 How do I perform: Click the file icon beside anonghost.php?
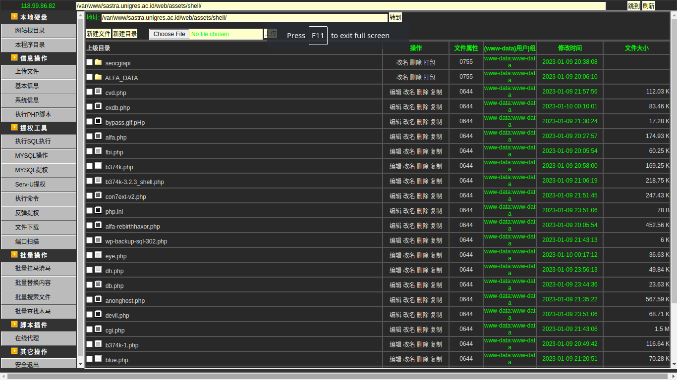point(98,299)
